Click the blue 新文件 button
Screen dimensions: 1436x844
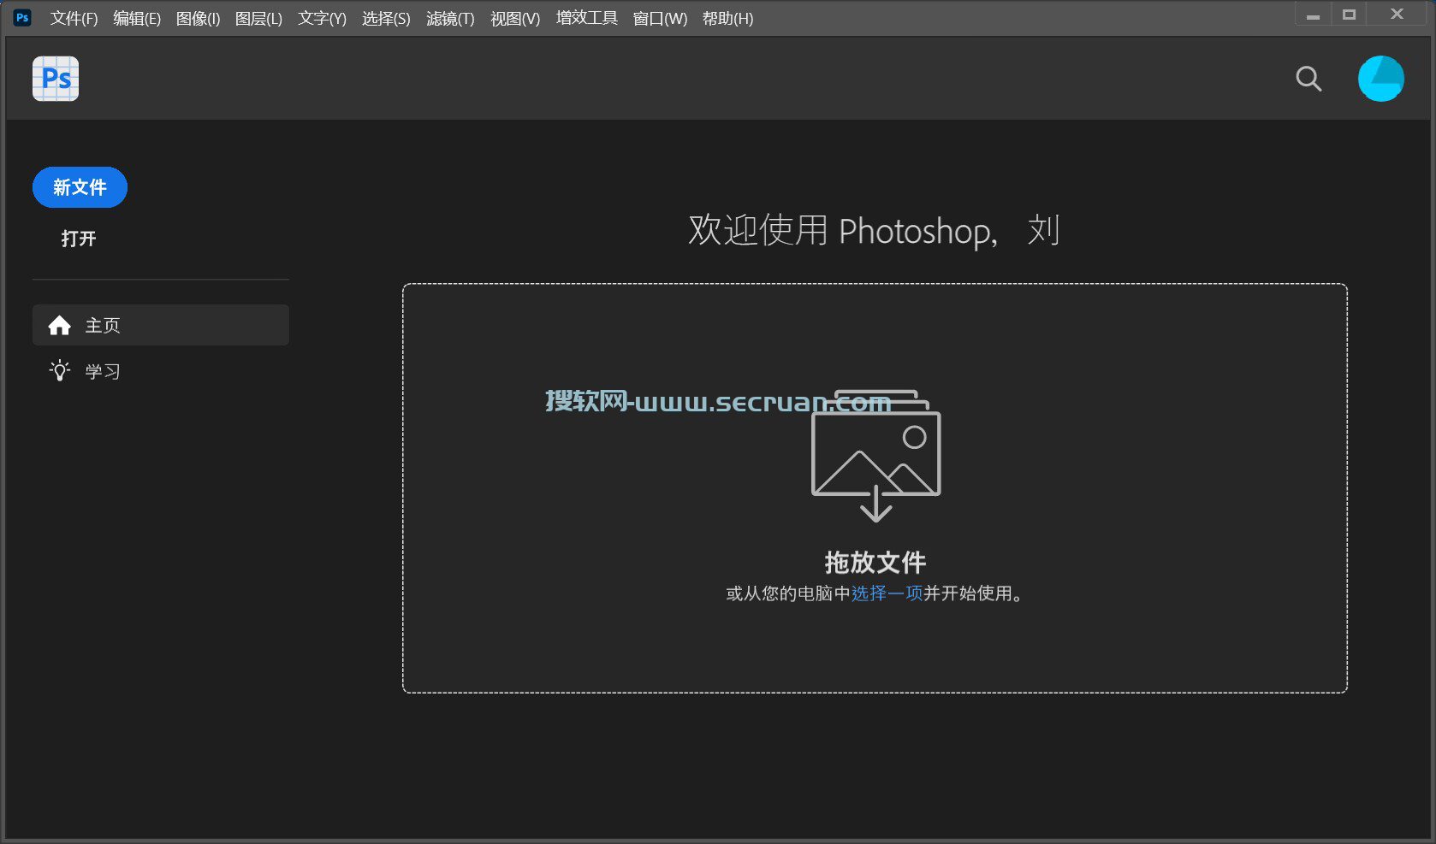click(x=80, y=187)
